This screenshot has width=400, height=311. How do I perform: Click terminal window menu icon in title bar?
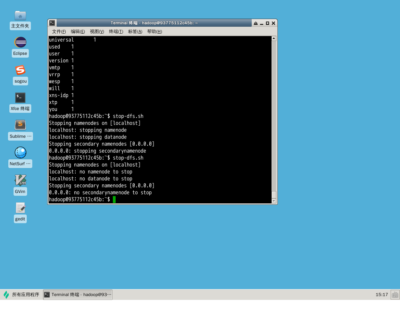[52, 23]
